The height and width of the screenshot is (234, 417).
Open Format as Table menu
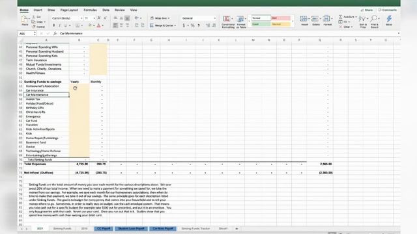click(x=241, y=21)
